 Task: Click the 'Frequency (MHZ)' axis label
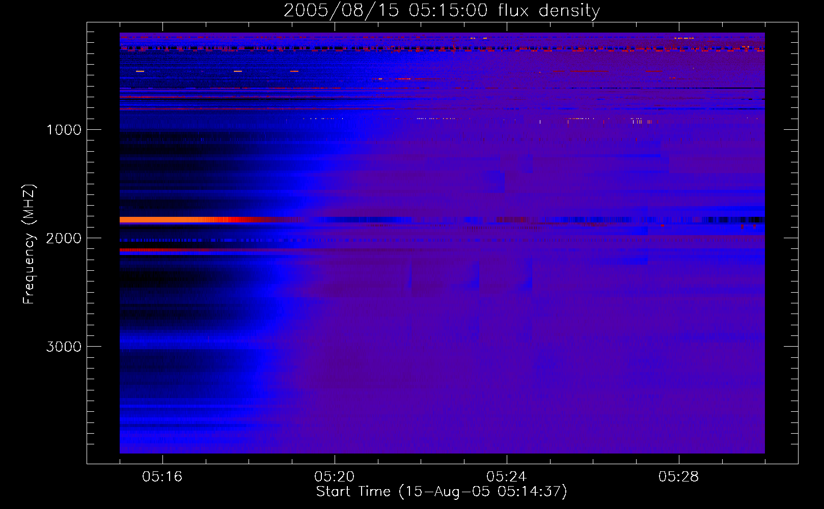29,244
